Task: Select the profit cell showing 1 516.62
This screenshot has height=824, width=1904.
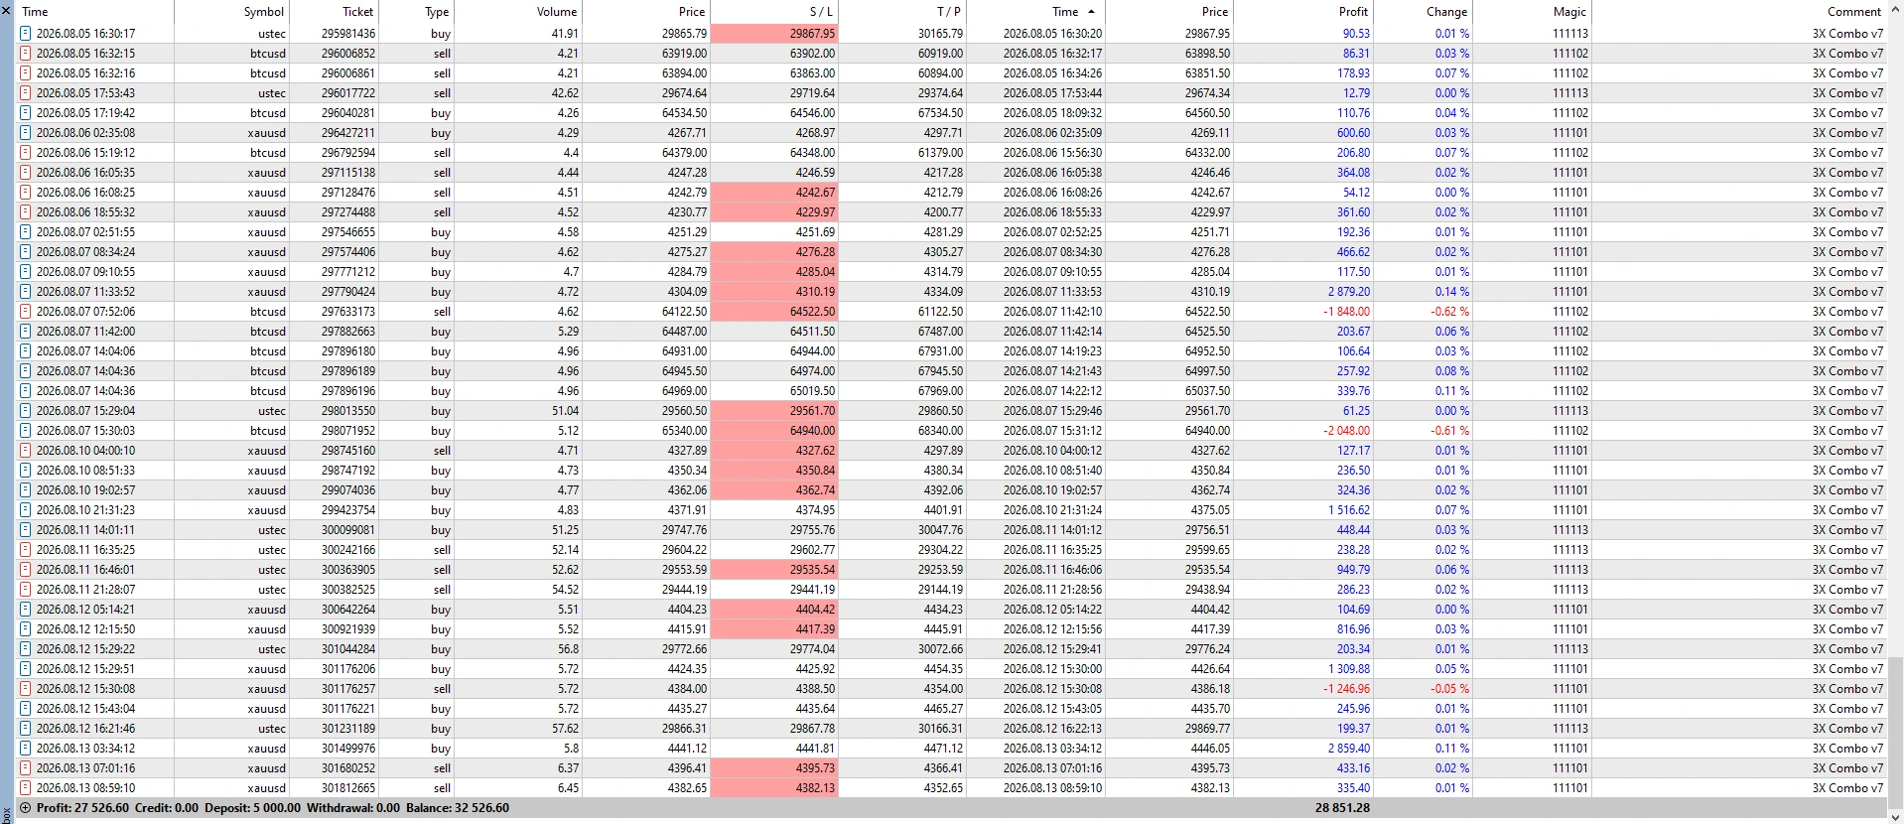Action: [1349, 510]
